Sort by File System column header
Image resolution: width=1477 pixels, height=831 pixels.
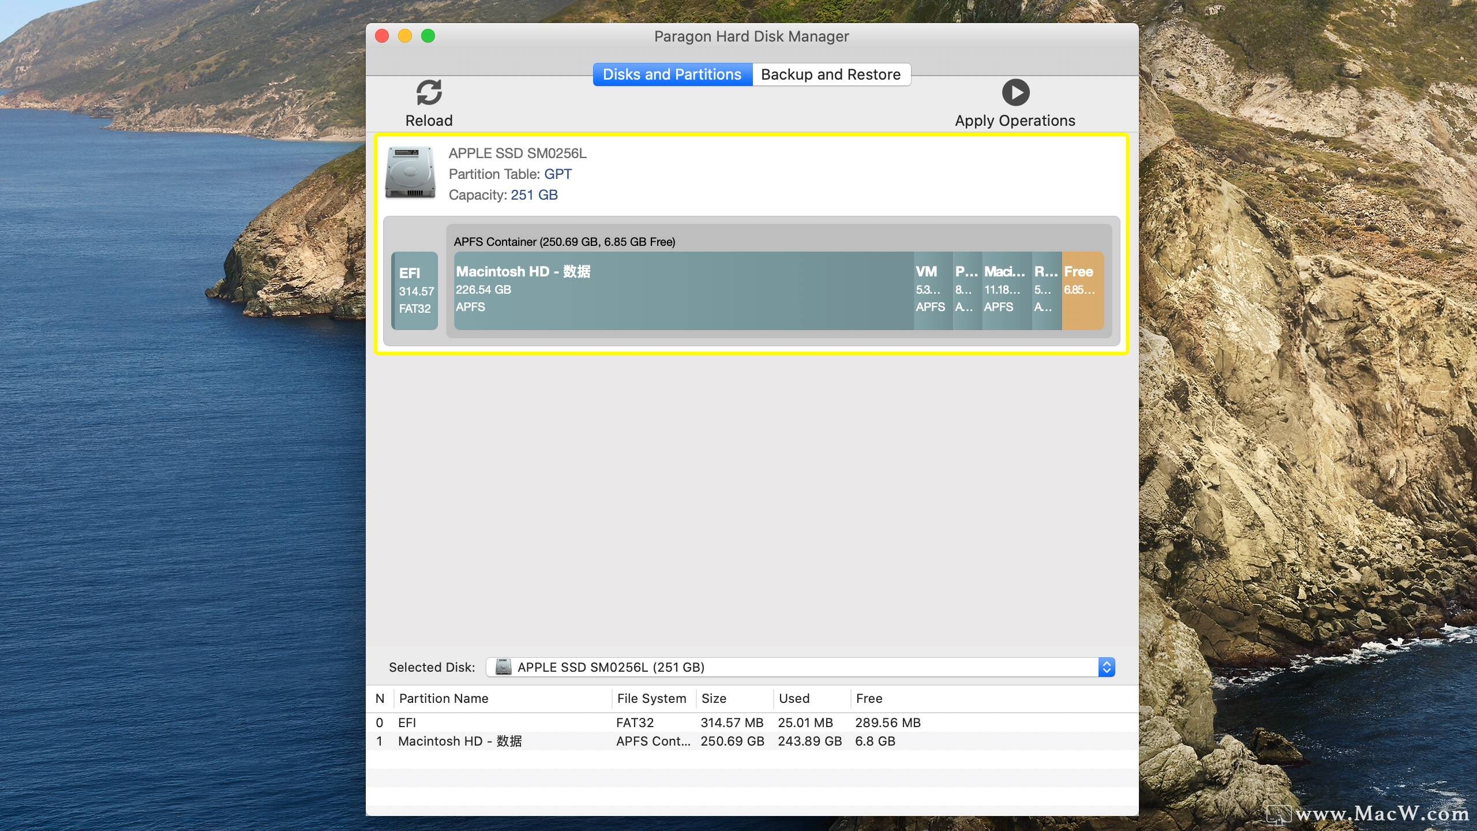[x=654, y=698]
